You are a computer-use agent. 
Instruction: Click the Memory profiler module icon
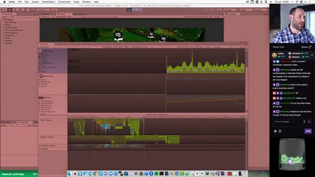coord(41,97)
